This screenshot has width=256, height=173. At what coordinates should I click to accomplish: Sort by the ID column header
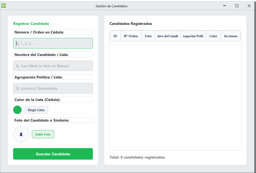pyautogui.click(x=115, y=36)
